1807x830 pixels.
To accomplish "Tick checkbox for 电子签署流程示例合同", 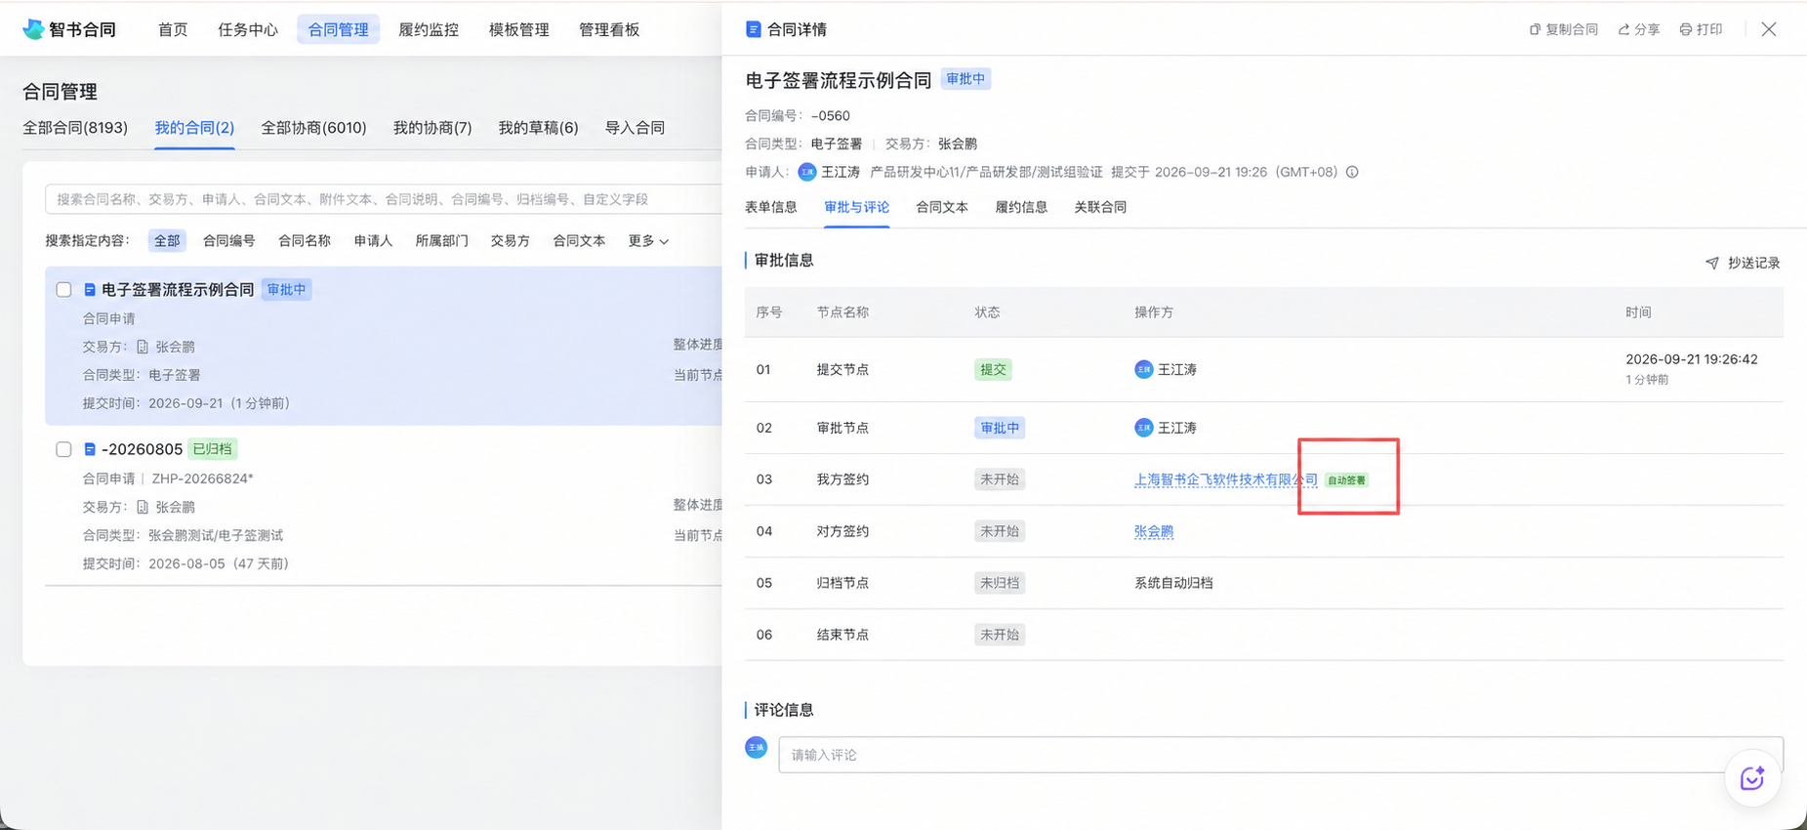I will (63, 290).
